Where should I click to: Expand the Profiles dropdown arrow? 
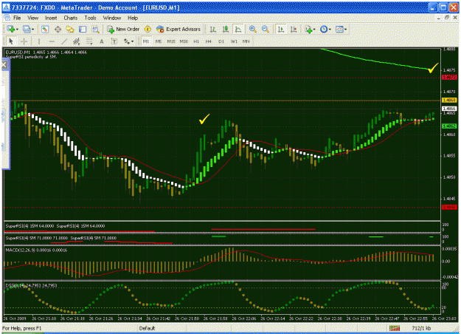click(x=32, y=29)
